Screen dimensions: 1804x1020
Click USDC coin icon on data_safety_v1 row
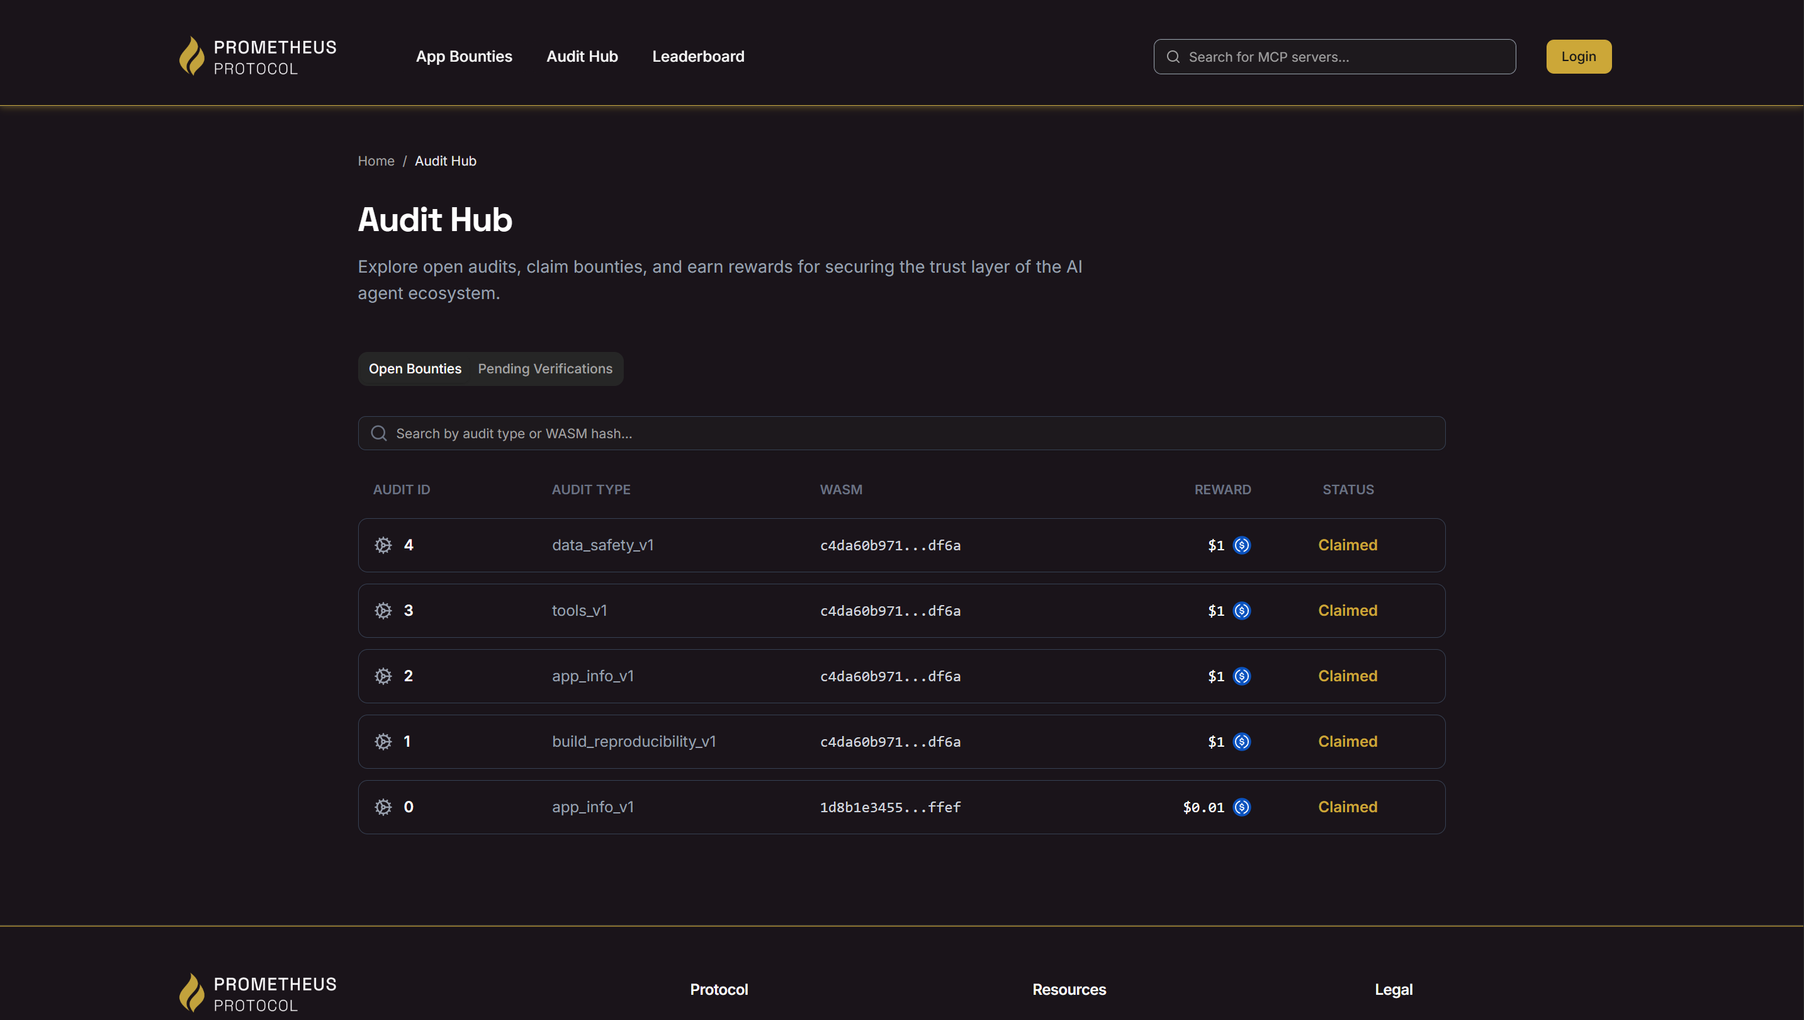point(1242,545)
